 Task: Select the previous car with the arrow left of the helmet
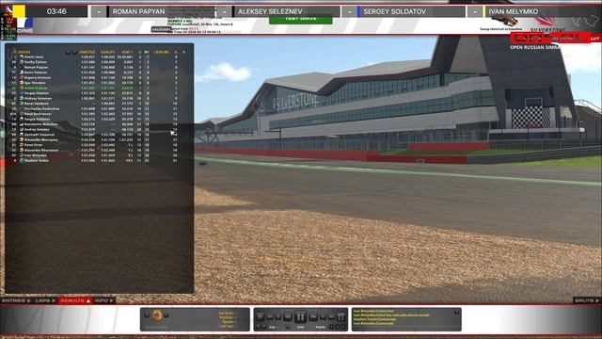[x=147, y=315]
